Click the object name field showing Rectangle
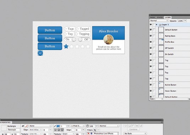This screenshot has height=135, width=190. click(14, 130)
